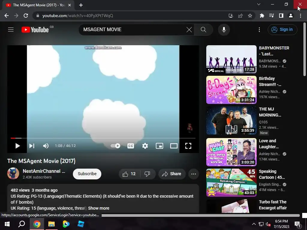Open BABYMONSTER video thumbnail
The width and height of the screenshot is (307, 230).
[231, 59]
